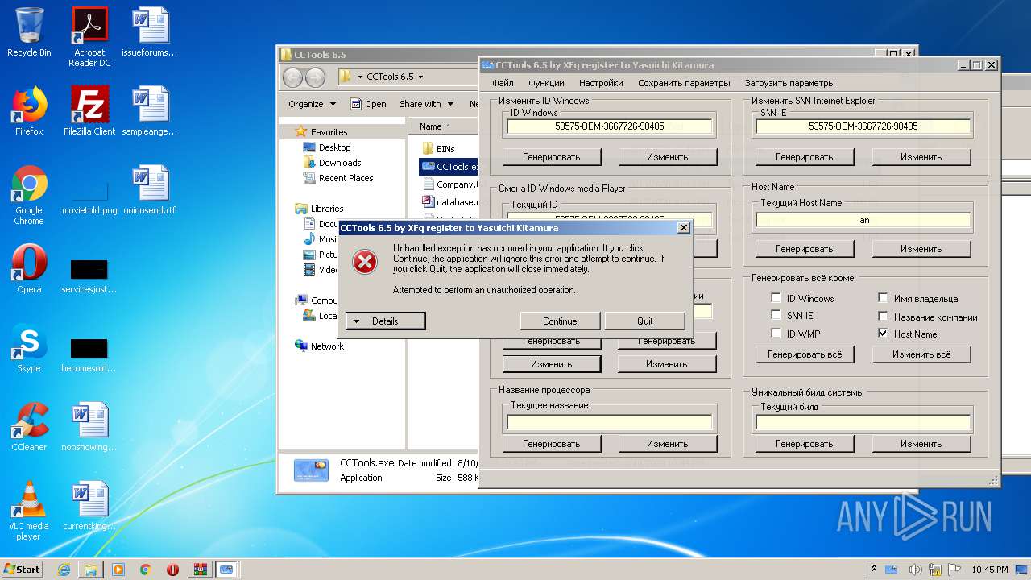This screenshot has width=1031, height=580.
Task: Toggle ID Windows checkbox
Action: coord(776,298)
